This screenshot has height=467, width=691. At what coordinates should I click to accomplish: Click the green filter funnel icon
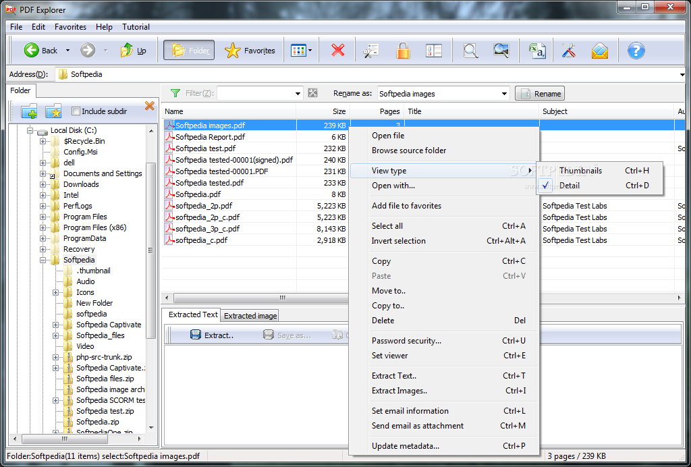[x=175, y=93]
